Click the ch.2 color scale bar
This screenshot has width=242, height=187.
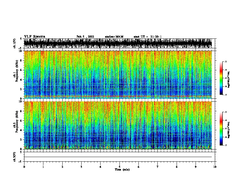[221, 129]
